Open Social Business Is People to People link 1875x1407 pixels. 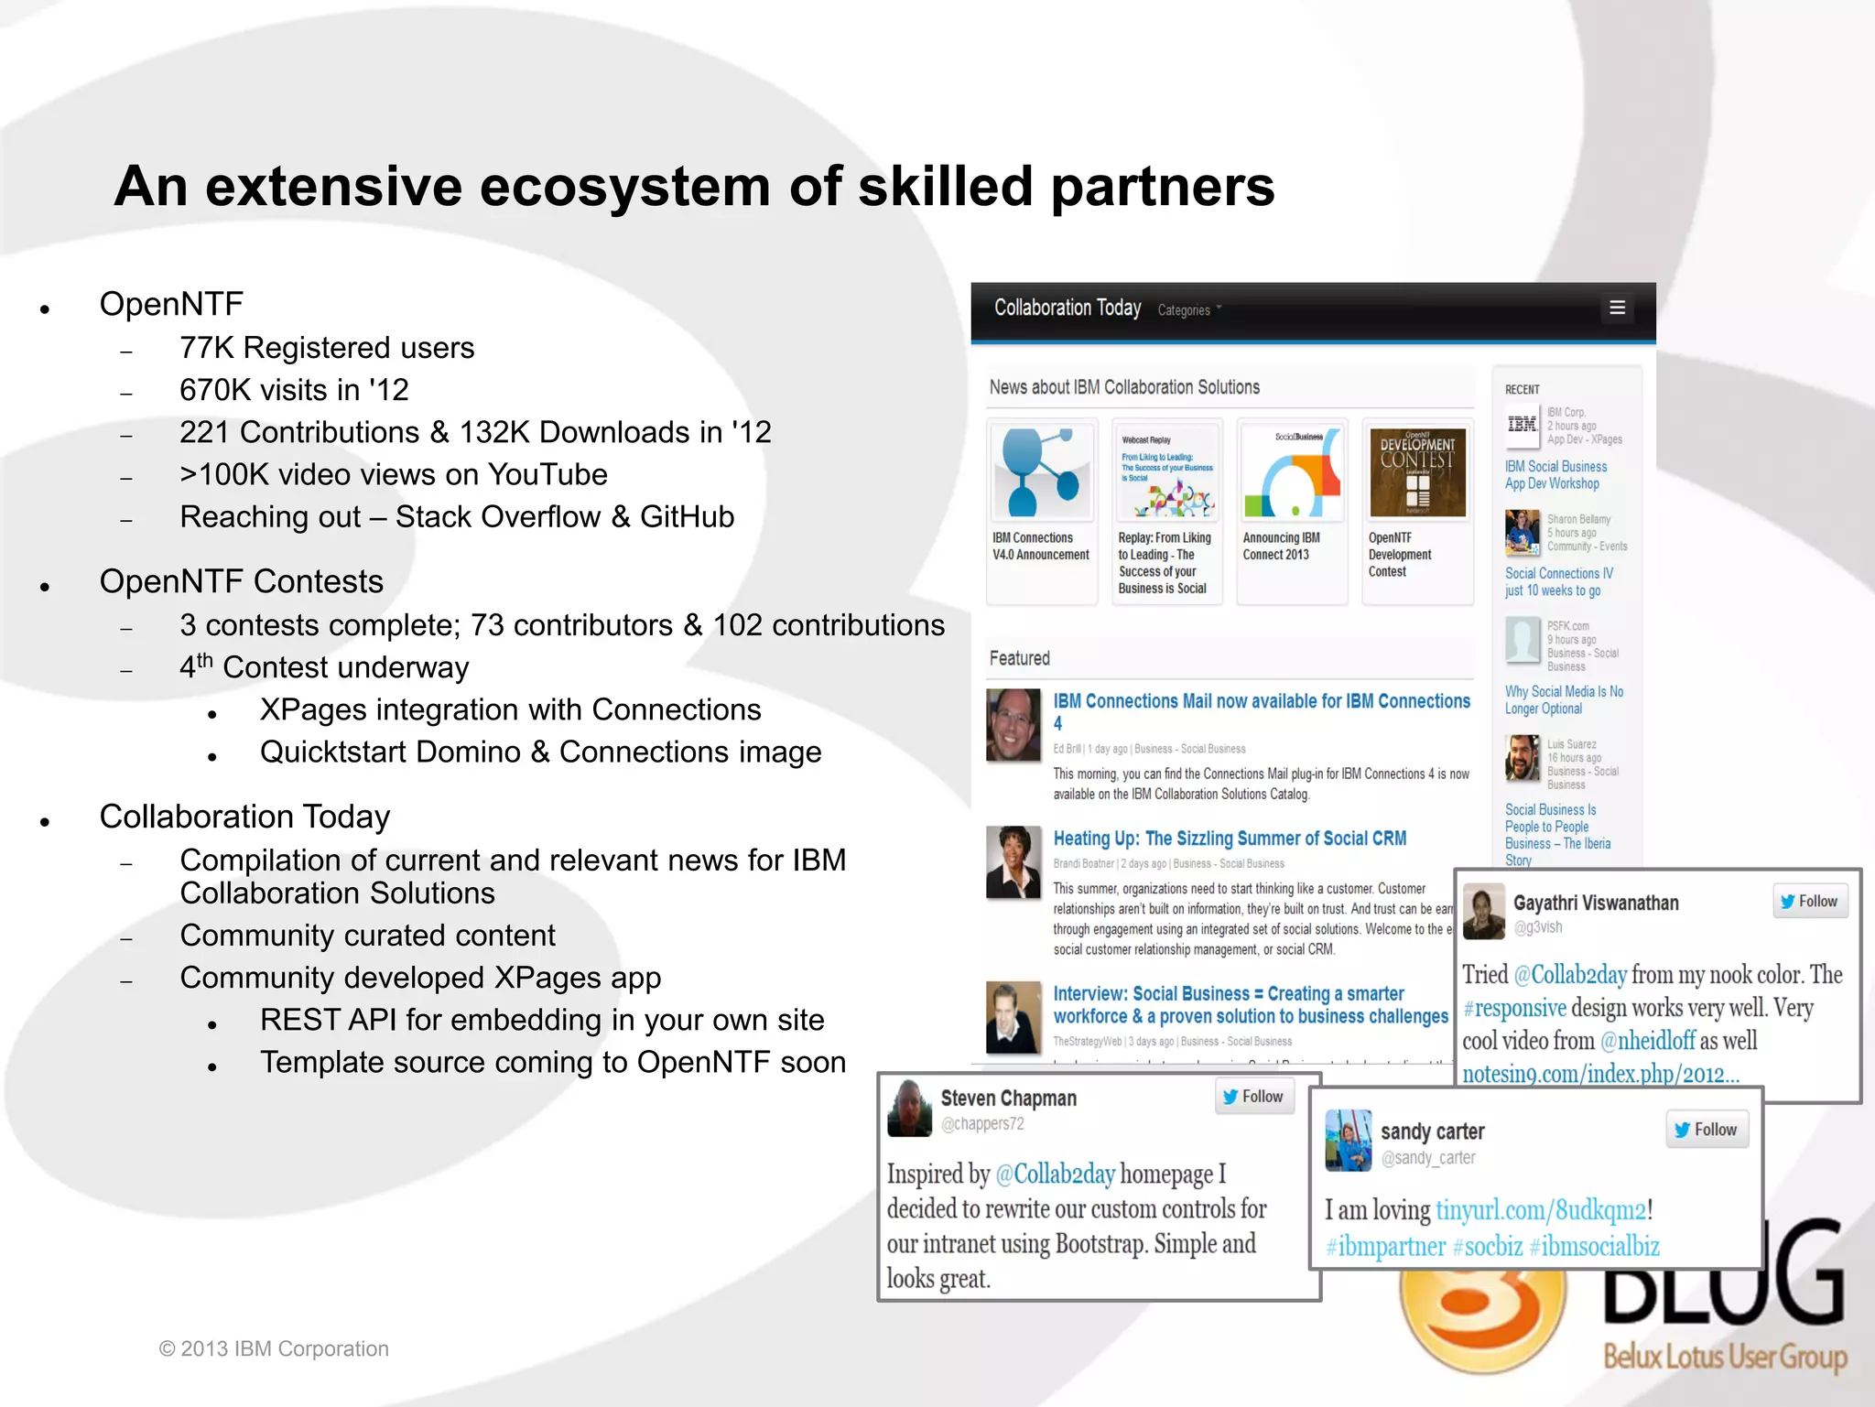tap(1557, 835)
